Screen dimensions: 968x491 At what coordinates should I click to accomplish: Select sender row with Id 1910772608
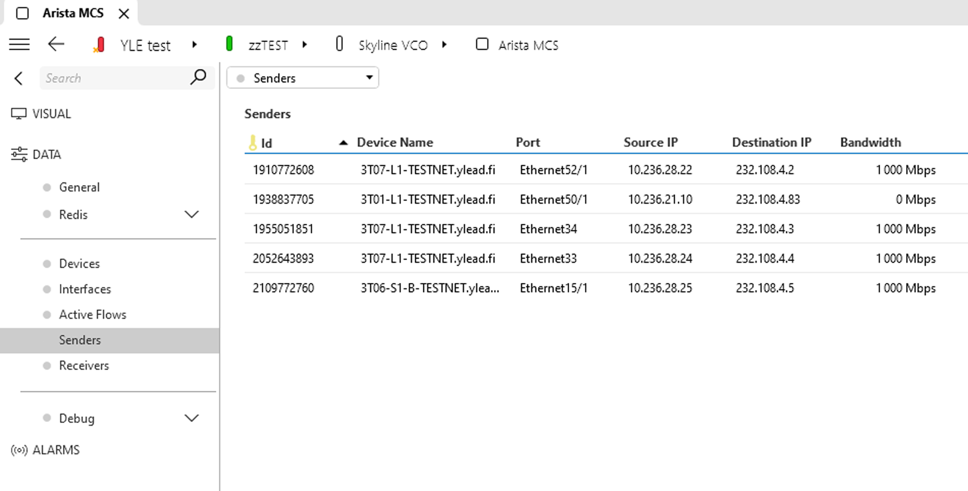tap(606, 170)
